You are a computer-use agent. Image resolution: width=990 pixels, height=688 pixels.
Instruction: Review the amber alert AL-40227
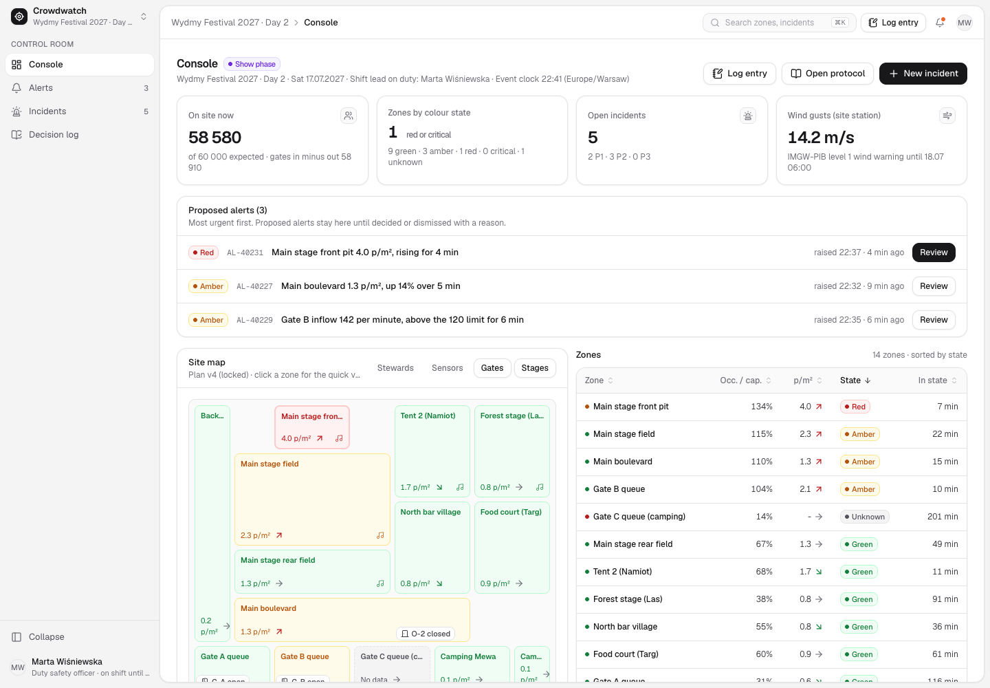click(934, 286)
